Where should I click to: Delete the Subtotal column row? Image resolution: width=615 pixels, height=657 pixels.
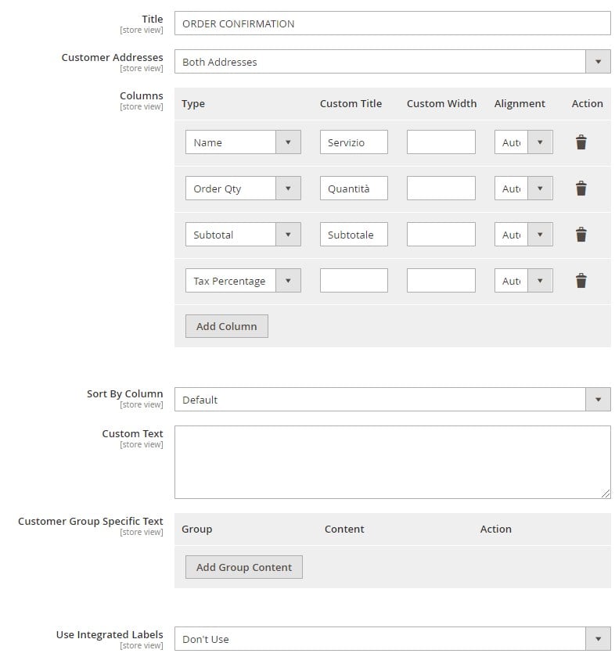tap(581, 235)
